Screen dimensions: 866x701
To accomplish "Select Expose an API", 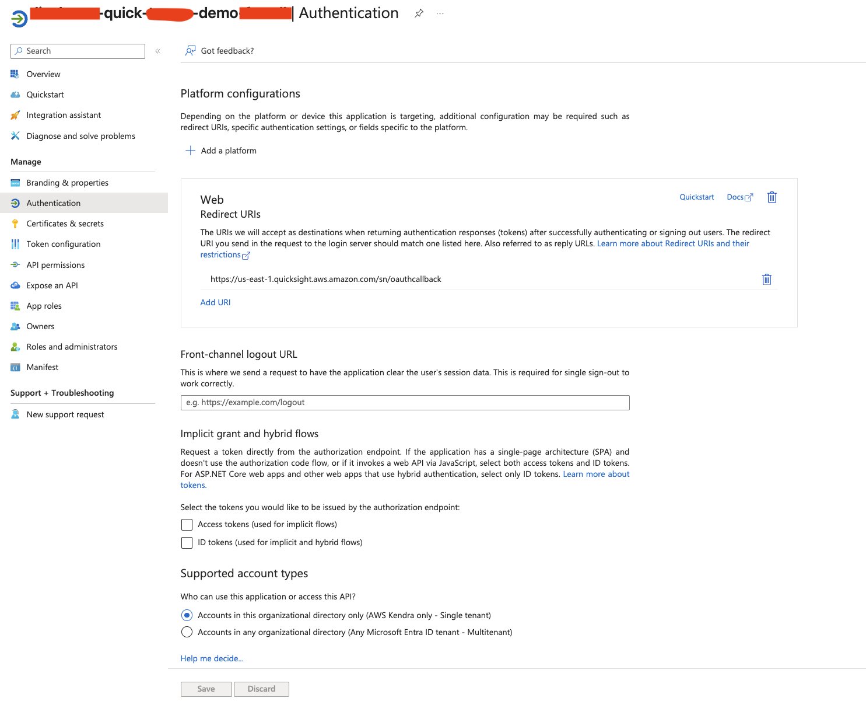I will tap(52, 285).
